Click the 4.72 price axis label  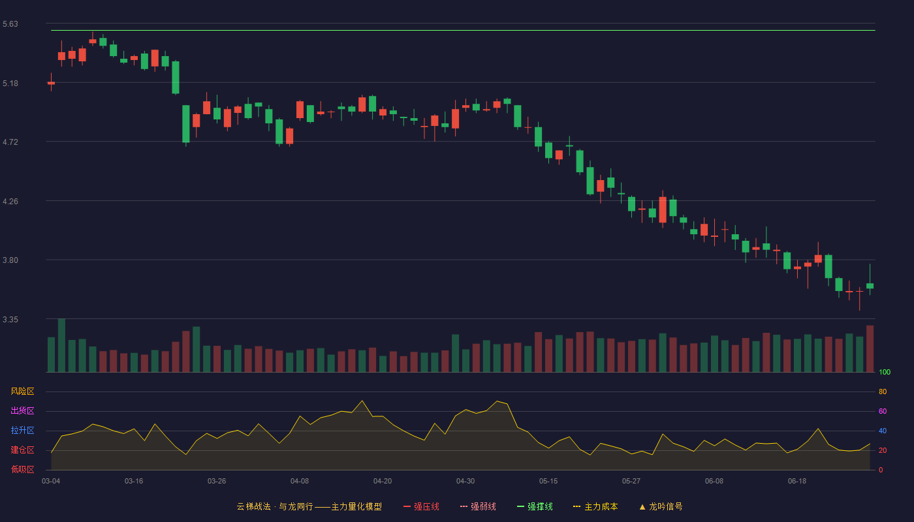tap(10, 142)
